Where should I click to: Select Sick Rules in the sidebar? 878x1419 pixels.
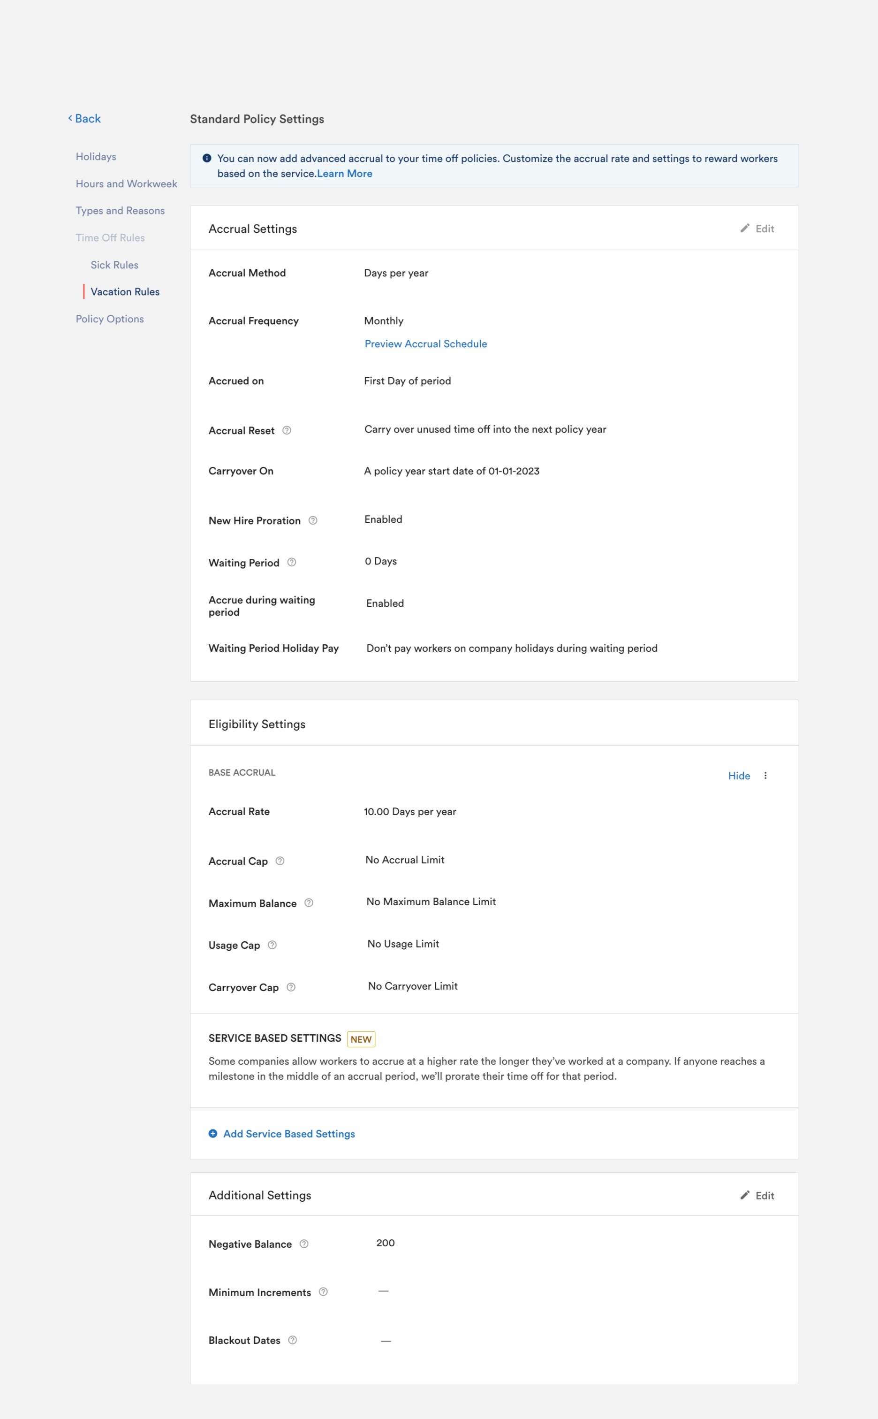[114, 265]
